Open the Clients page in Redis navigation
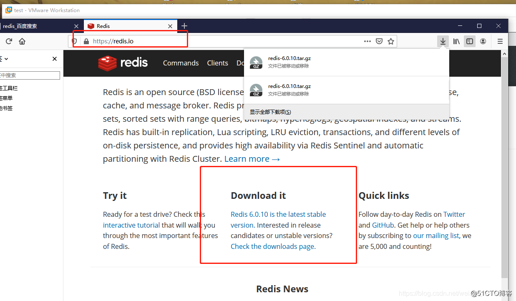 coord(217,63)
